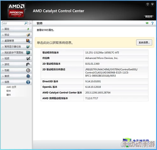Viewport: 157px width, 150px height.
Task: Expand the 固定 section
Action: pyautogui.click(x=16, y=29)
